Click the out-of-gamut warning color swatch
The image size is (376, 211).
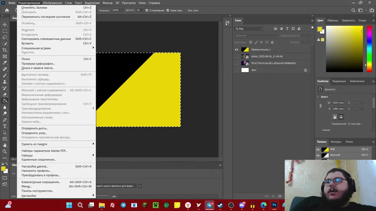323,40
